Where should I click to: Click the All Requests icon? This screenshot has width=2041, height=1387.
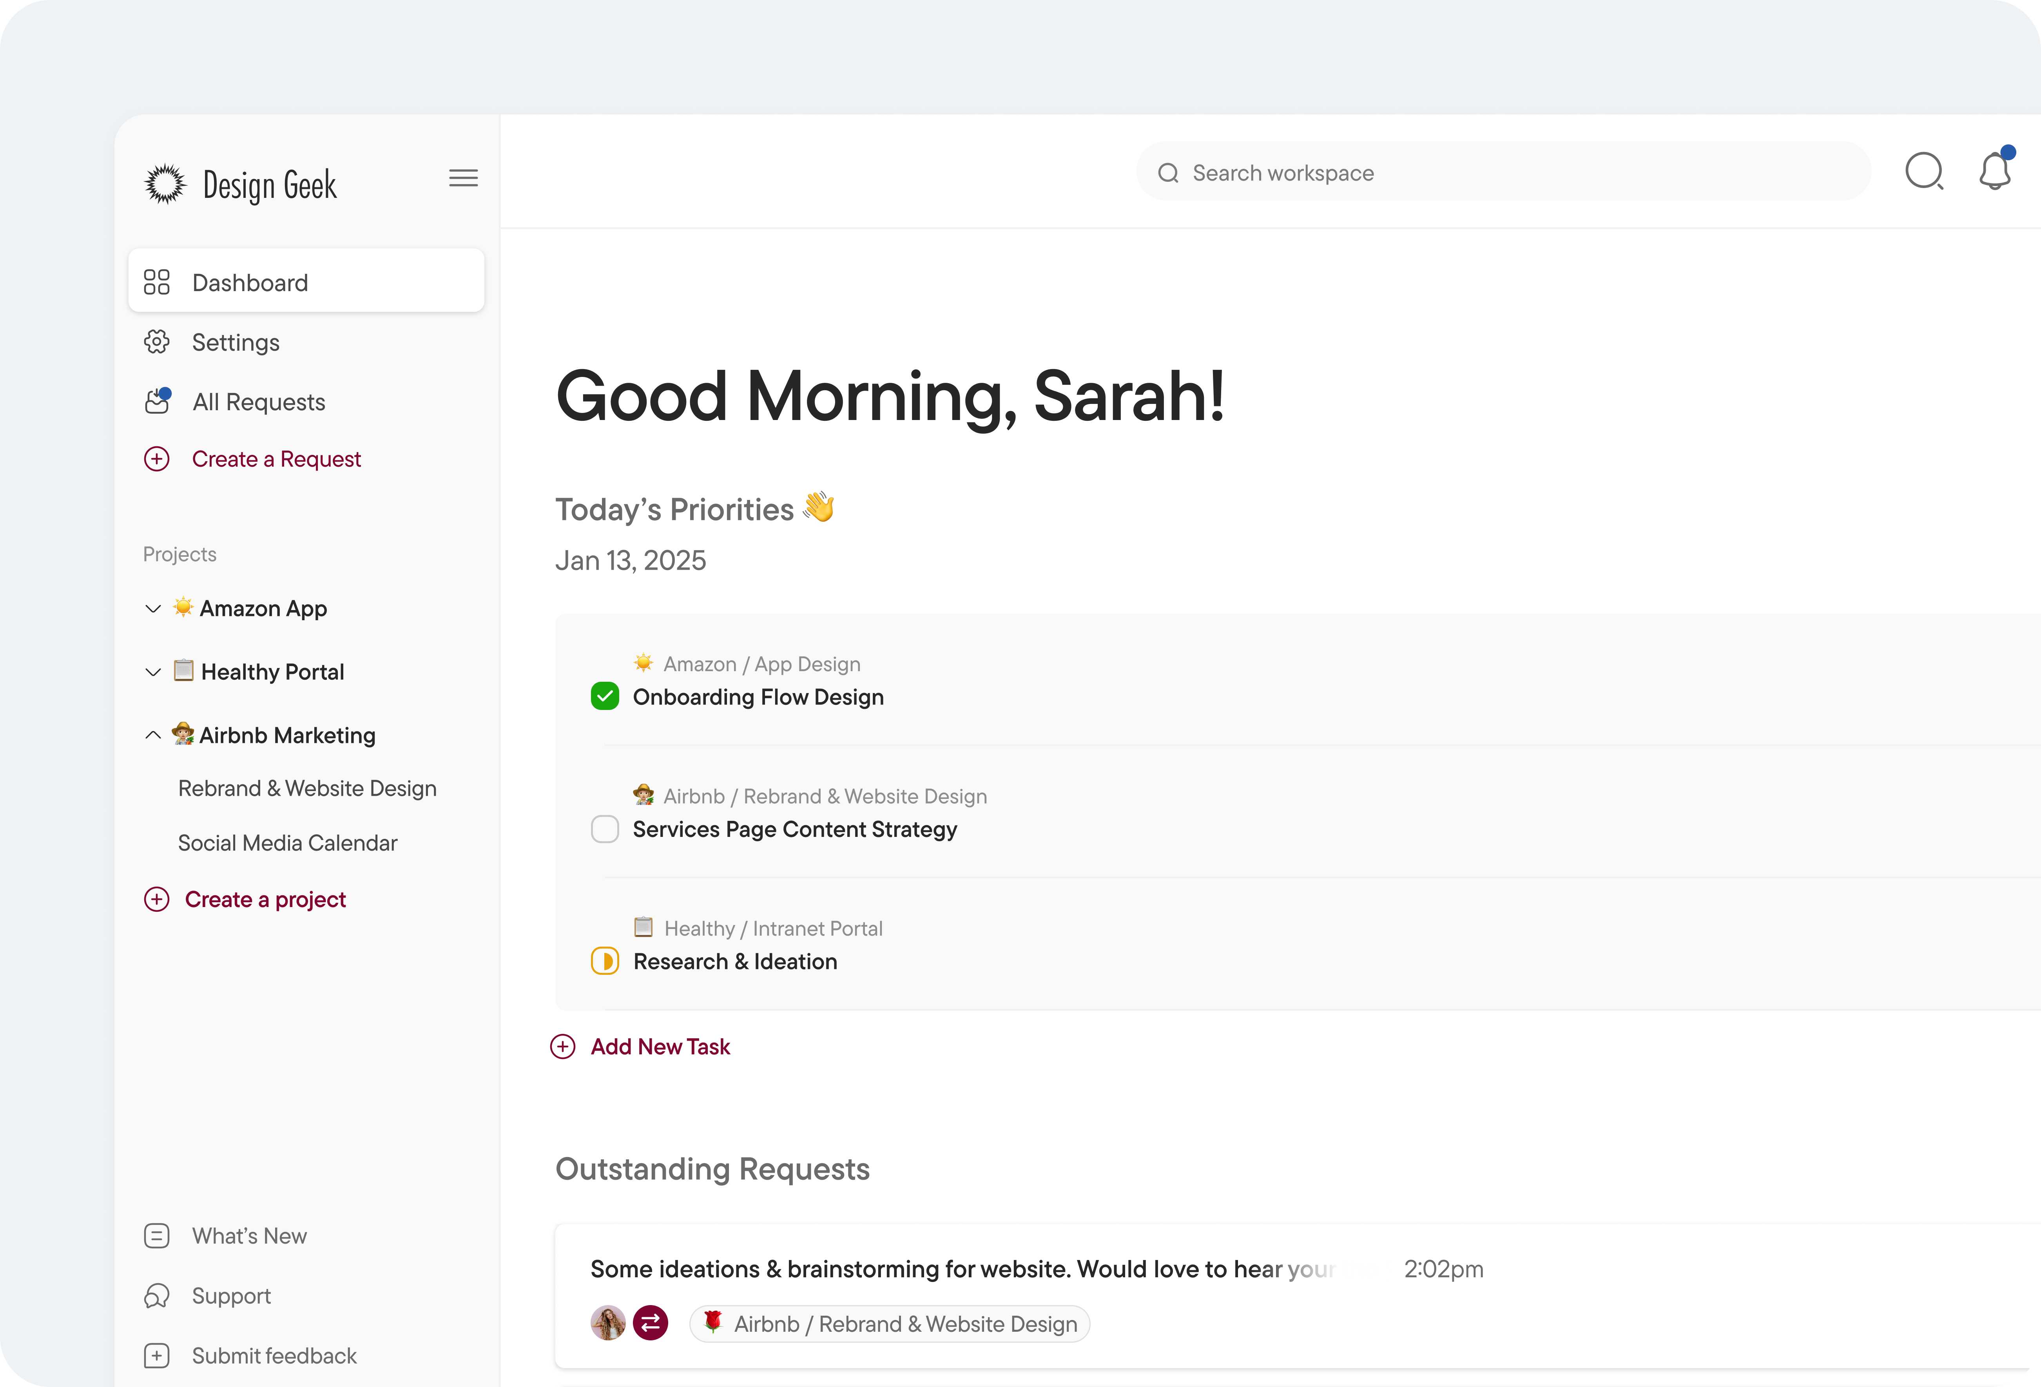(x=157, y=401)
